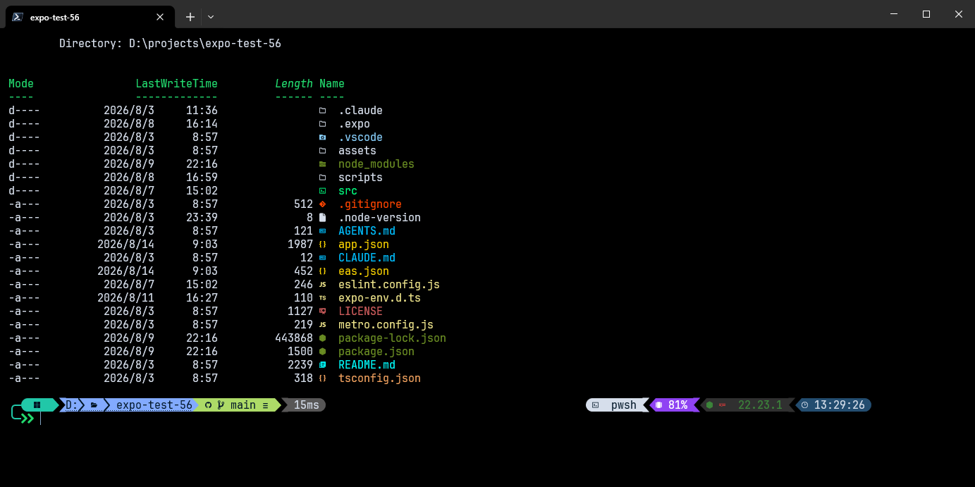Image resolution: width=975 pixels, height=487 pixels.
Task: Click the Mode column header
Action: pyautogui.click(x=21, y=84)
